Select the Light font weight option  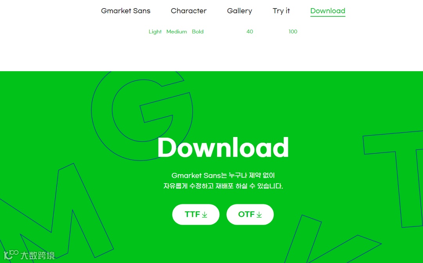click(155, 32)
